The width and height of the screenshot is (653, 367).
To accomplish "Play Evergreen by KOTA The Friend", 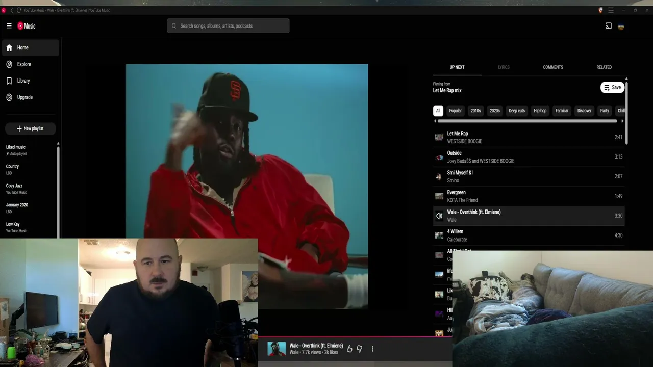I will click(x=529, y=196).
